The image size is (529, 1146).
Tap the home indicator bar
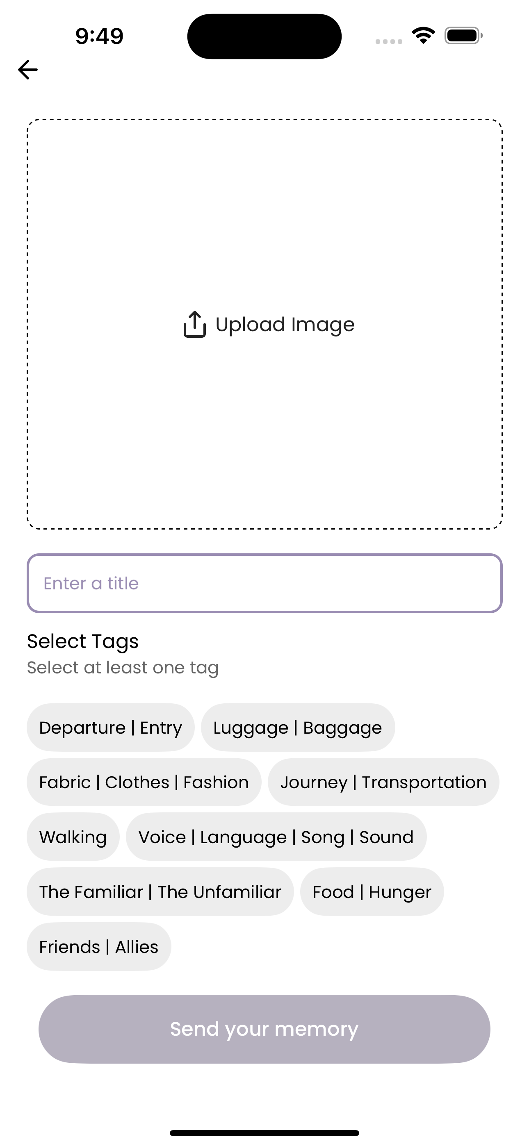click(264, 1132)
